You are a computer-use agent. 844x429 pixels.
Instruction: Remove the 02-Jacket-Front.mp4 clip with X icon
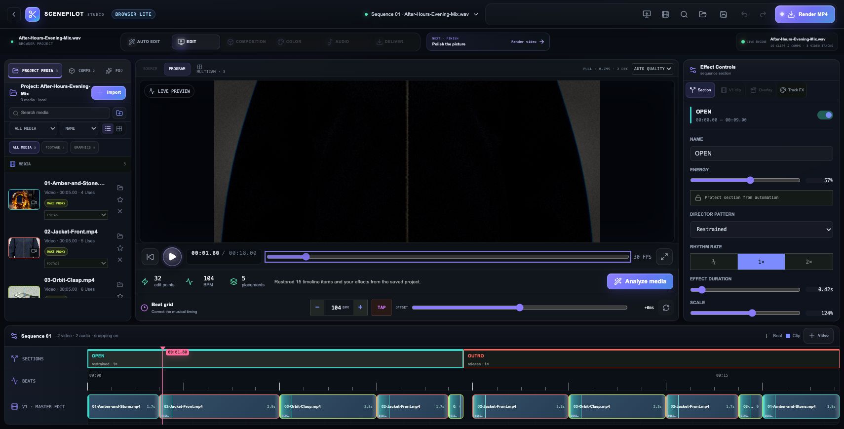click(x=120, y=260)
